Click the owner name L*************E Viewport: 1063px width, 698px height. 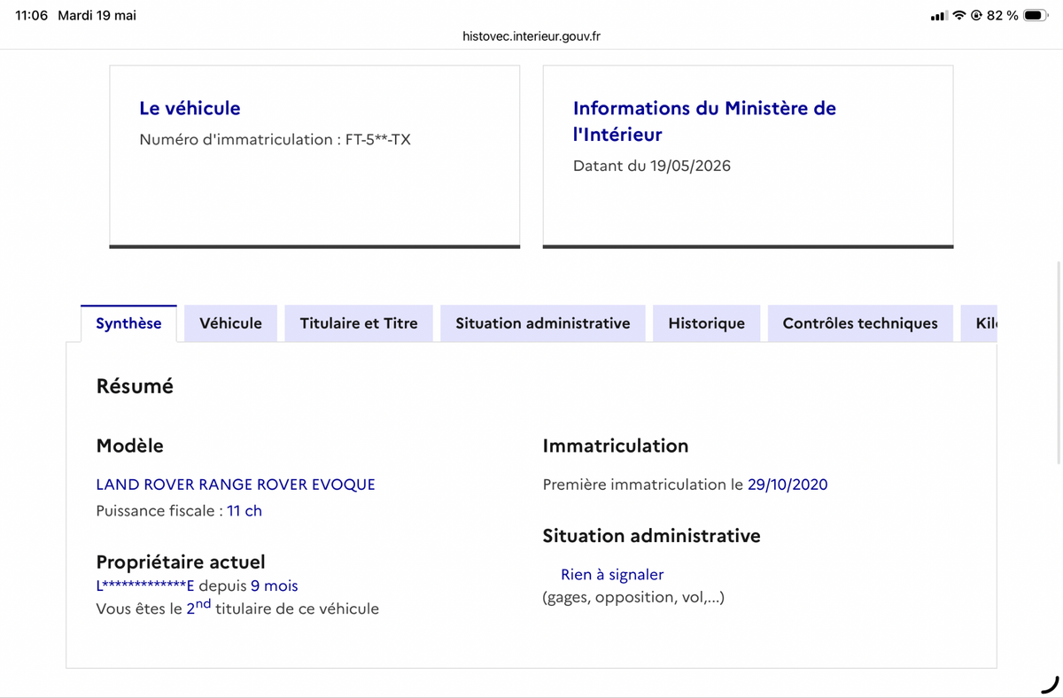(x=145, y=586)
